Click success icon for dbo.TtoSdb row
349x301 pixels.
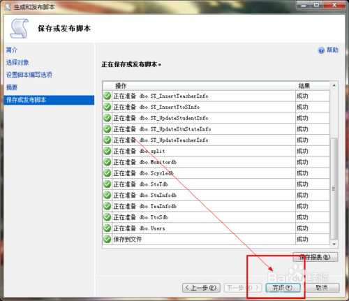(107, 217)
